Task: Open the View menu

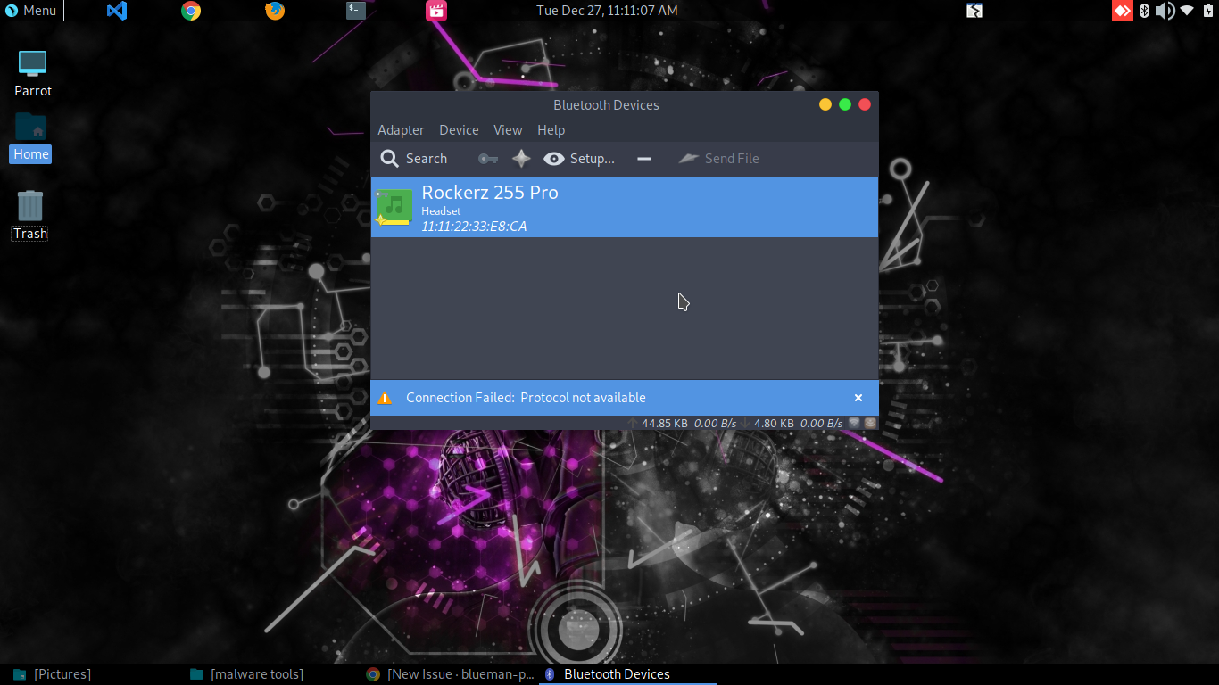Action: 508,129
